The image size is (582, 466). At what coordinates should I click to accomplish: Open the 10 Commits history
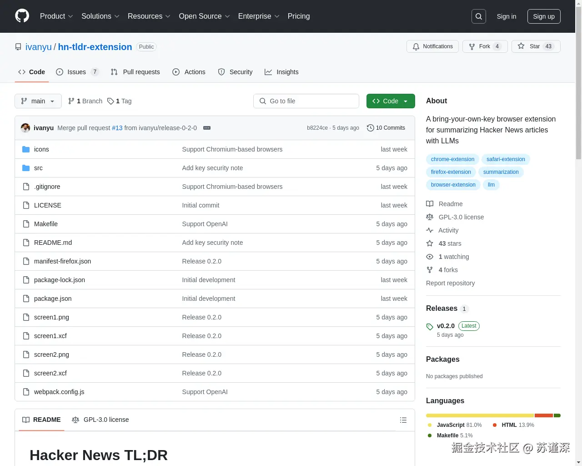[x=386, y=128]
